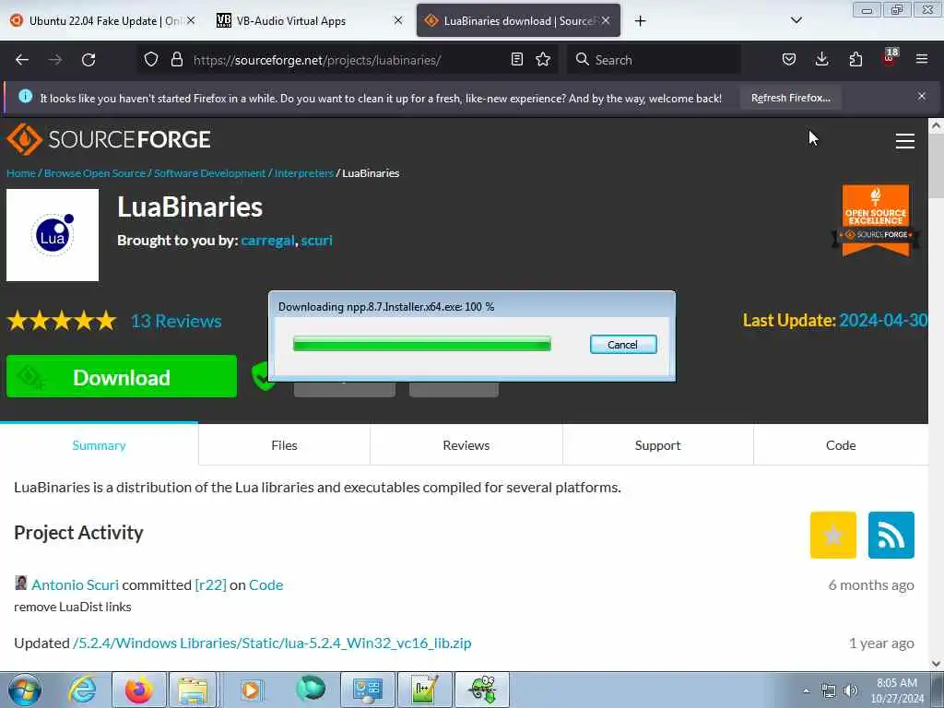
Task: Click Refresh Firefox button
Action: click(790, 98)
